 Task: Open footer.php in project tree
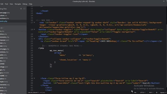[x=3, y=43]
